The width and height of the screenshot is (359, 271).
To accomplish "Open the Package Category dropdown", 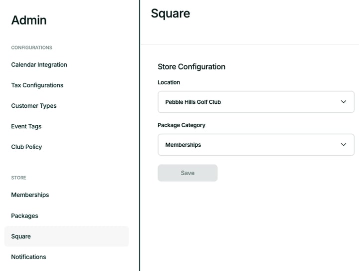I will tap(256, 145).
